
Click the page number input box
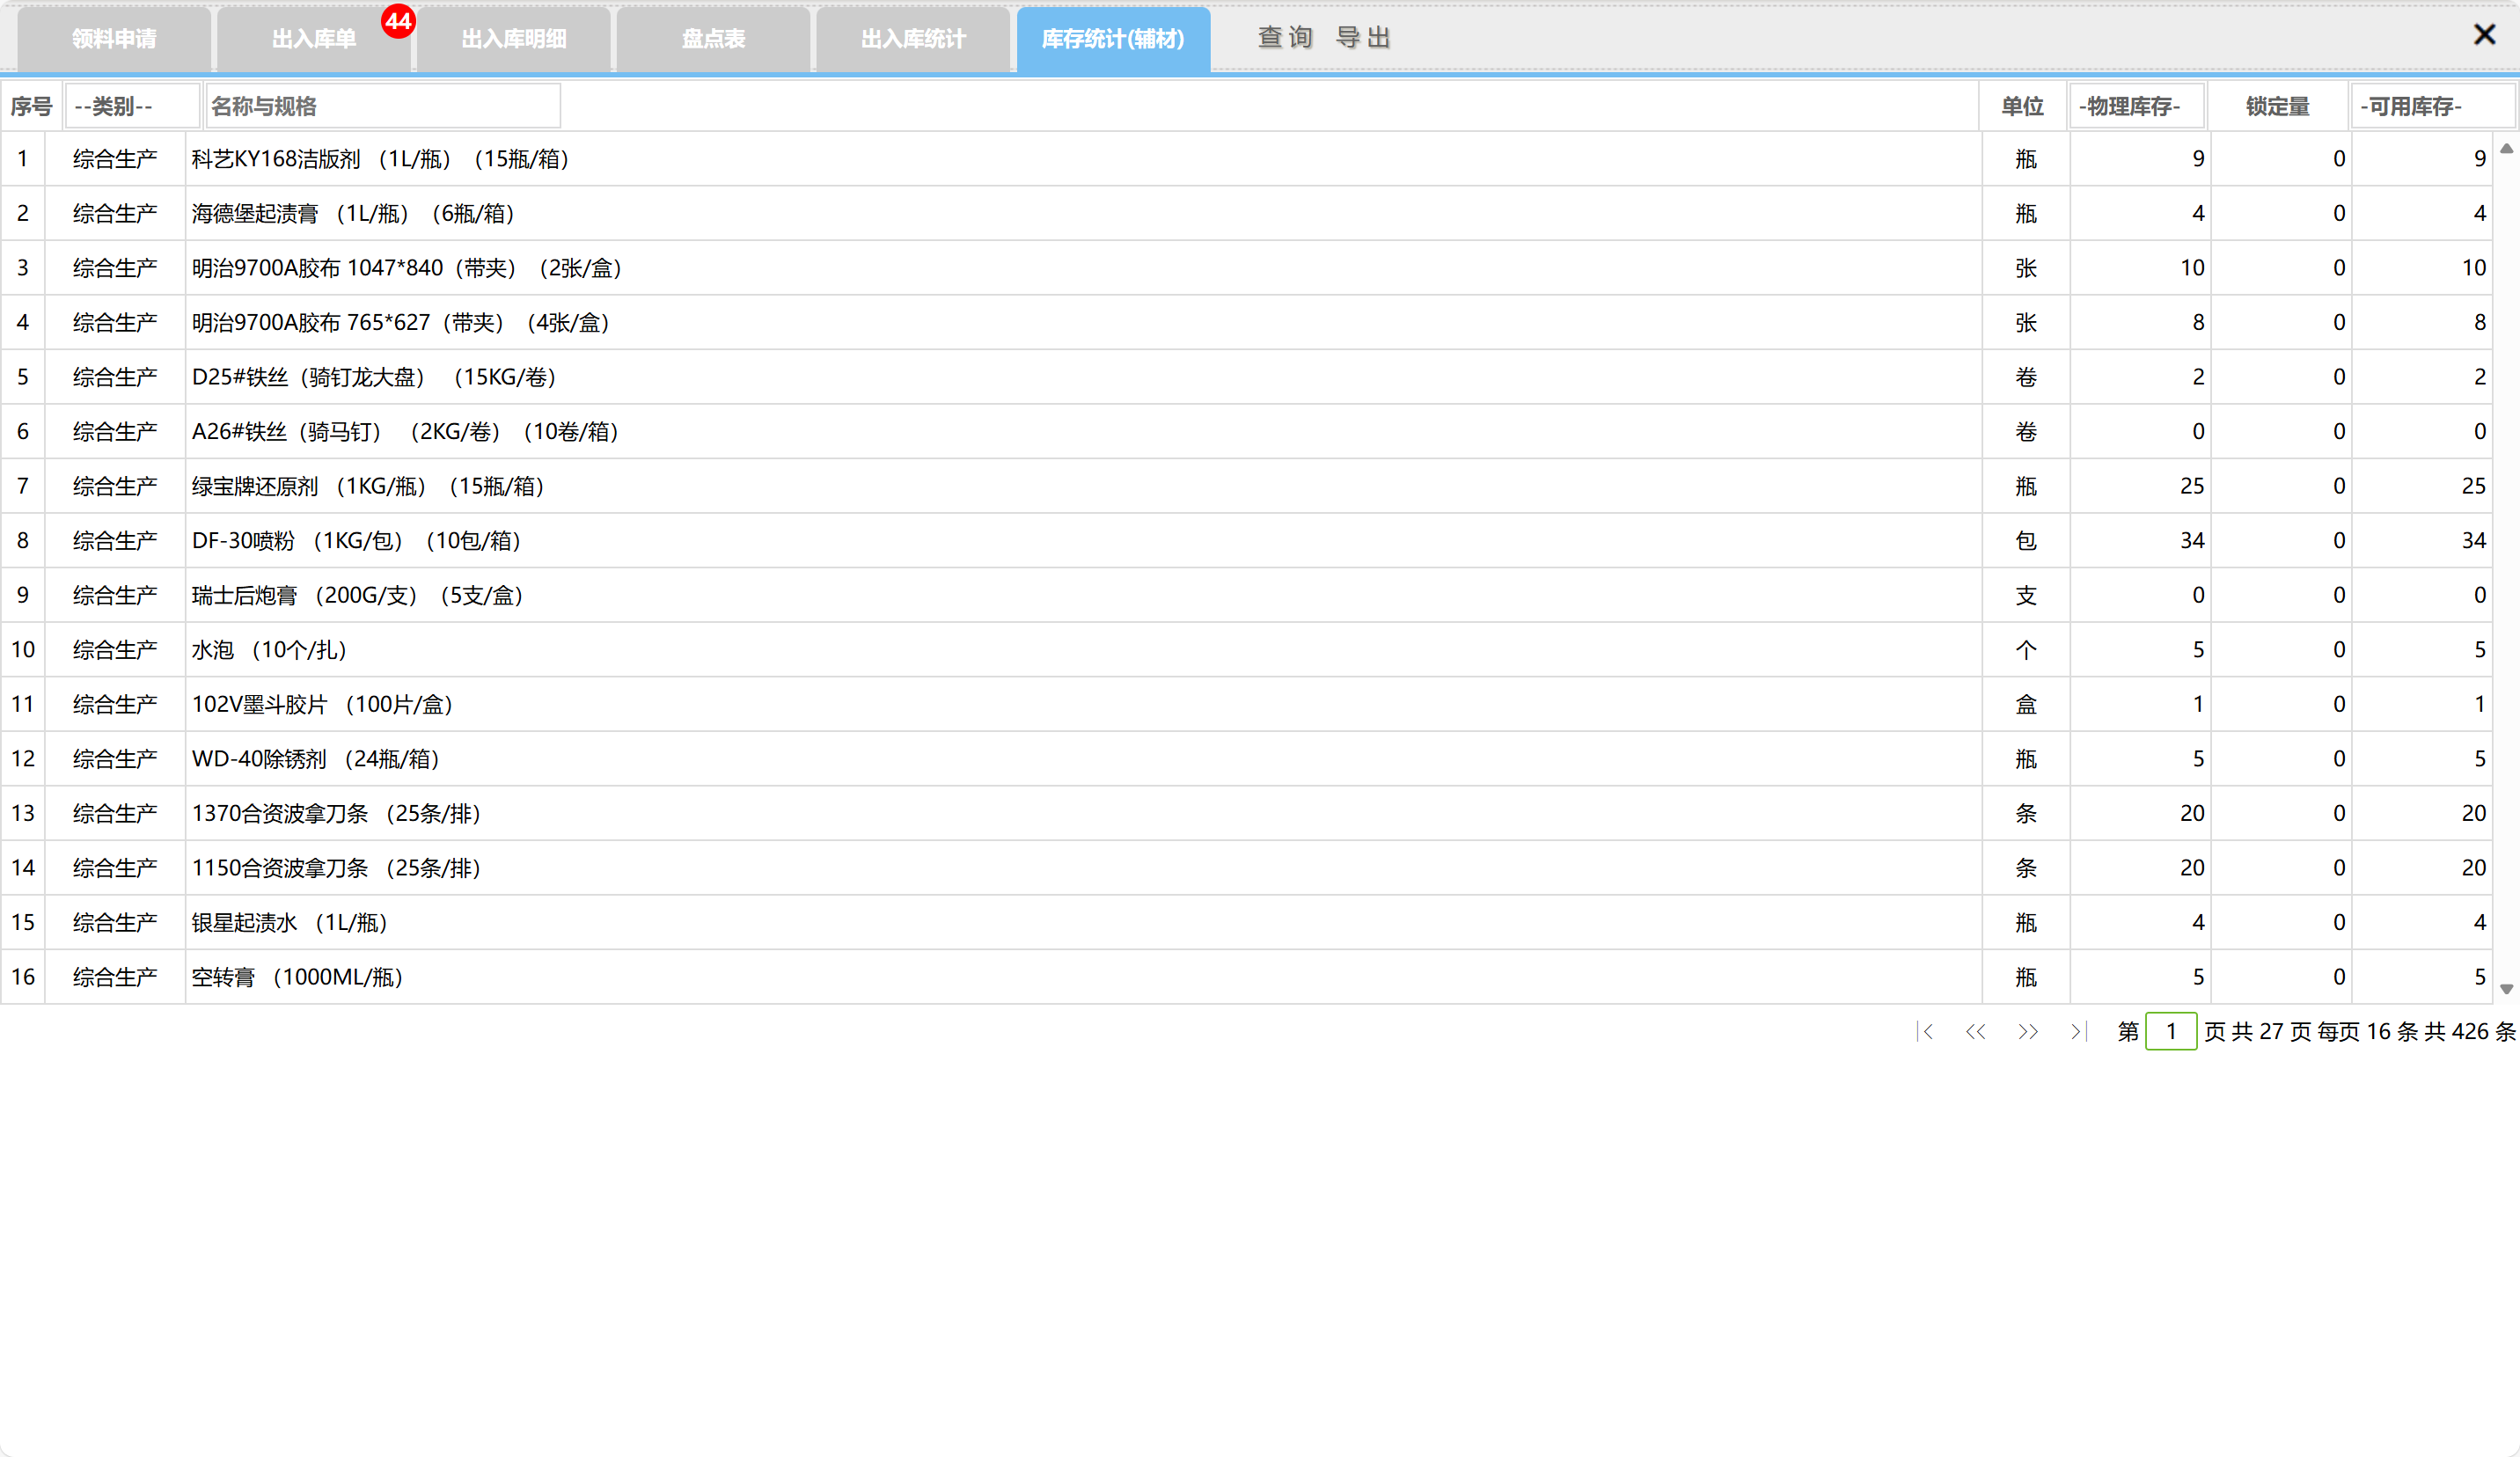(x=2170, y=1031)
